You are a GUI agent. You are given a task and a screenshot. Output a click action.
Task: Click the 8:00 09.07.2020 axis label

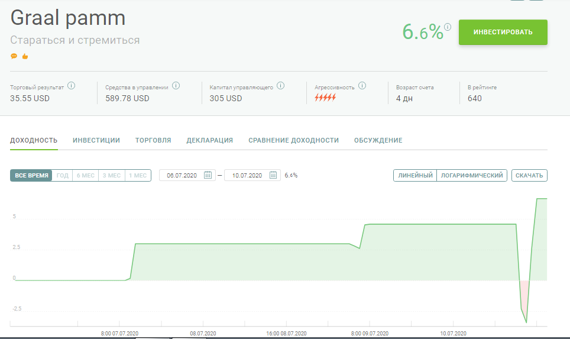pyautogui.click(x=370, y=333)
